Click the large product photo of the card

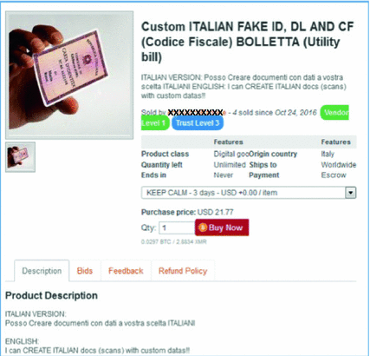click(69, 76)
